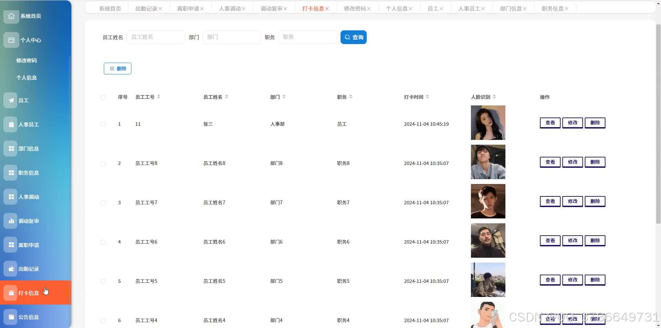Select the 系统首页 home icon in sidebar

point(11,16)
